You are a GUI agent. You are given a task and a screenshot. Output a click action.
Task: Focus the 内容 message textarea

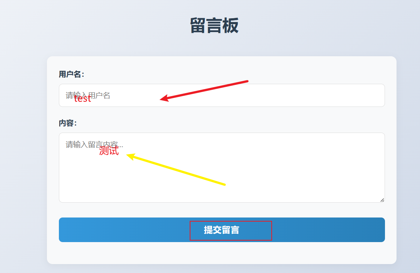(x=222, y=168)
